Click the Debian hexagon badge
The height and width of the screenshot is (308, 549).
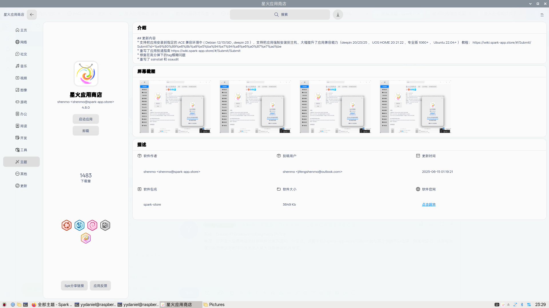pos(92,225)
